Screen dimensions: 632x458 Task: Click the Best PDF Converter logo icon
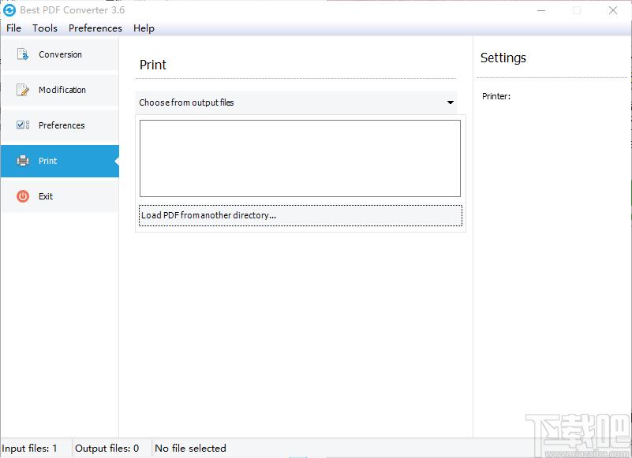click(9, 10)
